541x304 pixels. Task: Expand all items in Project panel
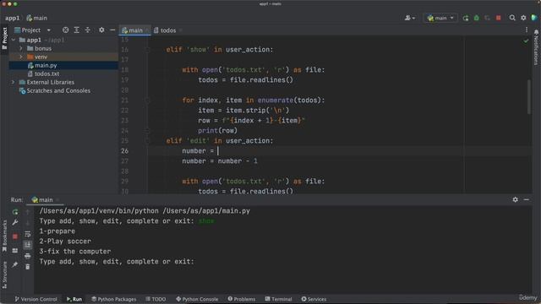(x=77, y=30)
